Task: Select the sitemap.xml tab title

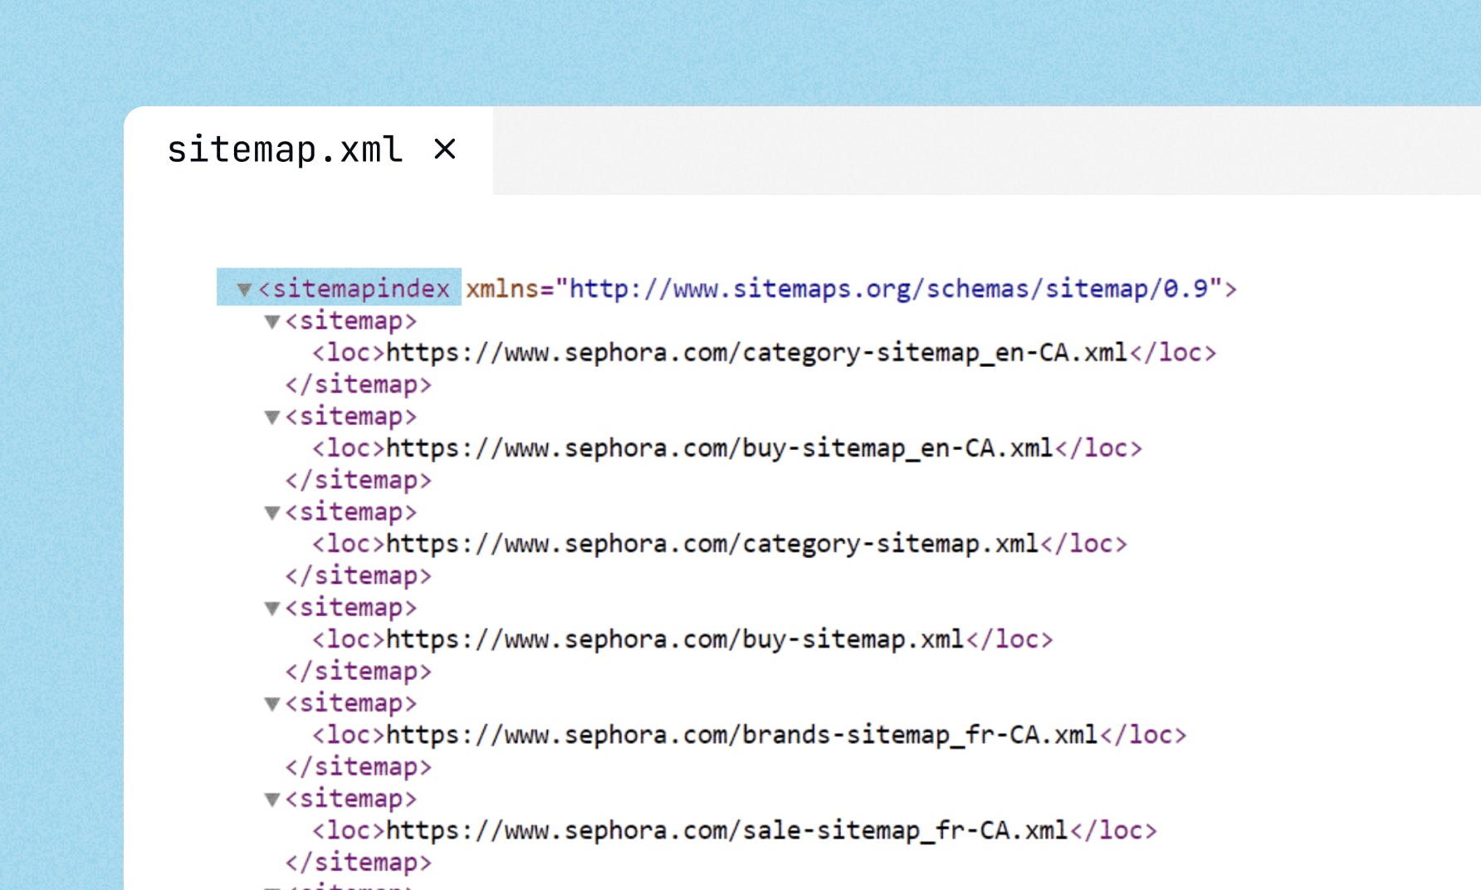Action: click(x=285, y=149)
